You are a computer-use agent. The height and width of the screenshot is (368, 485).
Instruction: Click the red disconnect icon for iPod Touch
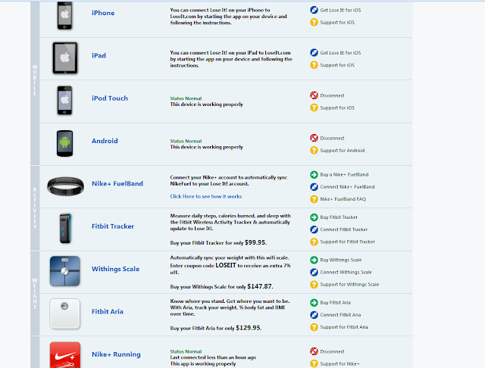tap(314, 95)
